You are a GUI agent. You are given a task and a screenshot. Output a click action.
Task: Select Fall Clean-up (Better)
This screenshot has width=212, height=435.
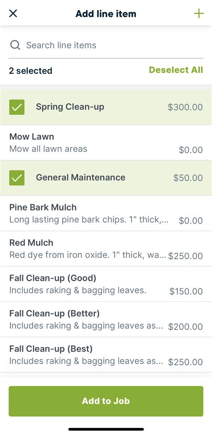(x=106, y=319)
